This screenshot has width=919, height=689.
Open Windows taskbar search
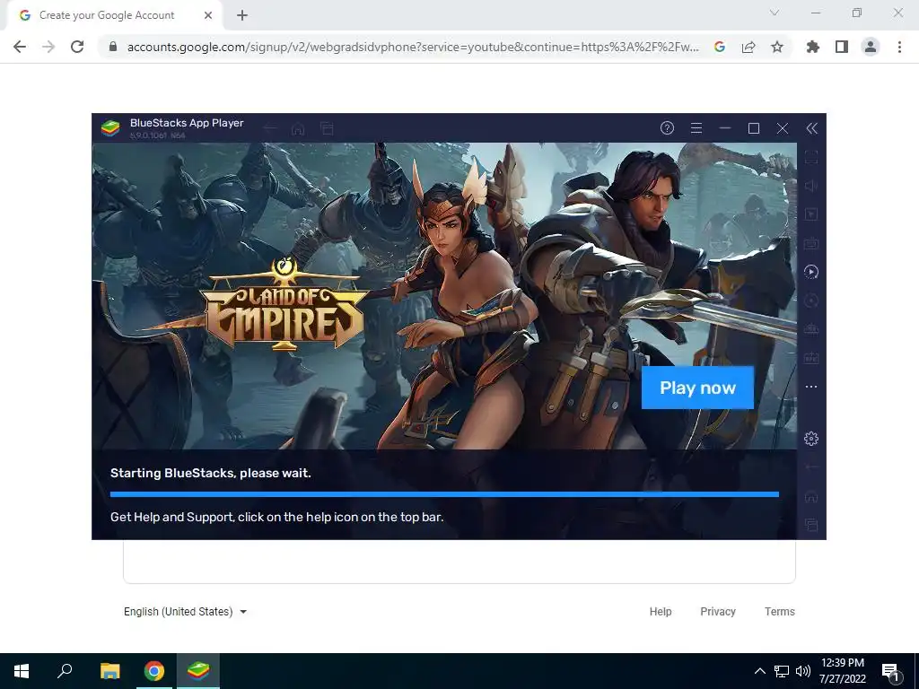click(65, 671)
